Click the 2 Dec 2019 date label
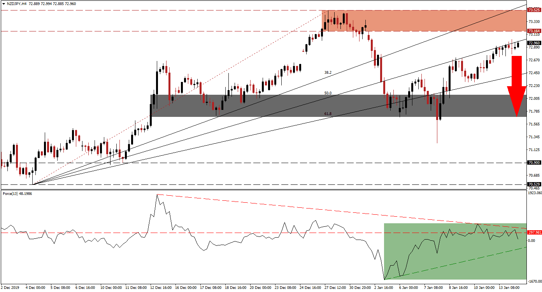The image size is (542, 292). coord(10,288)
